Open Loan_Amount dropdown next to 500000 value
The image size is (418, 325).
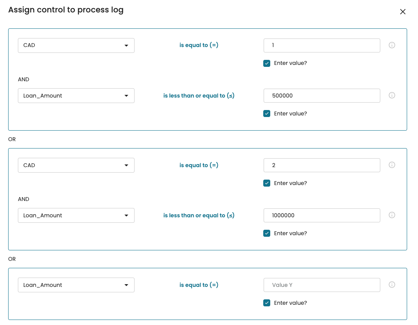76,96
